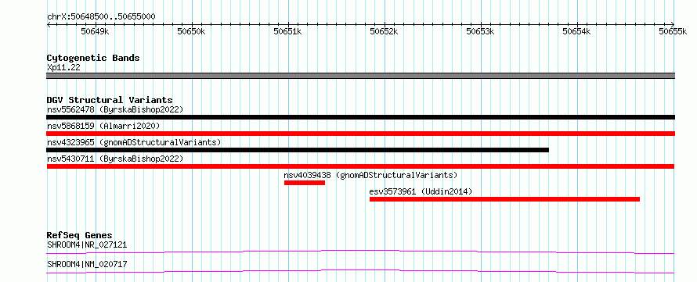The width and height of the screenshot is (697, 282).
Task: Click the right arrowhead of the ruler
Action: [x=673, y=25]
